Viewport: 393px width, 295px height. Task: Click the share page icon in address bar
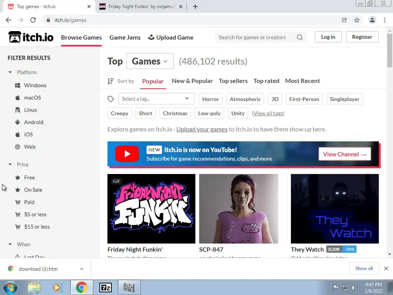(345, 20)
